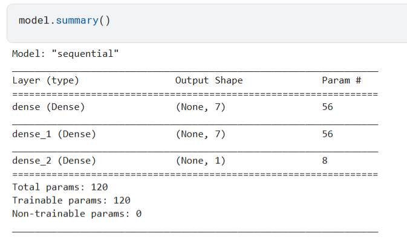Select the 'dense_1 (Dense)' layer name
This screenshot has width=407, height=240.
pos(54,134)
